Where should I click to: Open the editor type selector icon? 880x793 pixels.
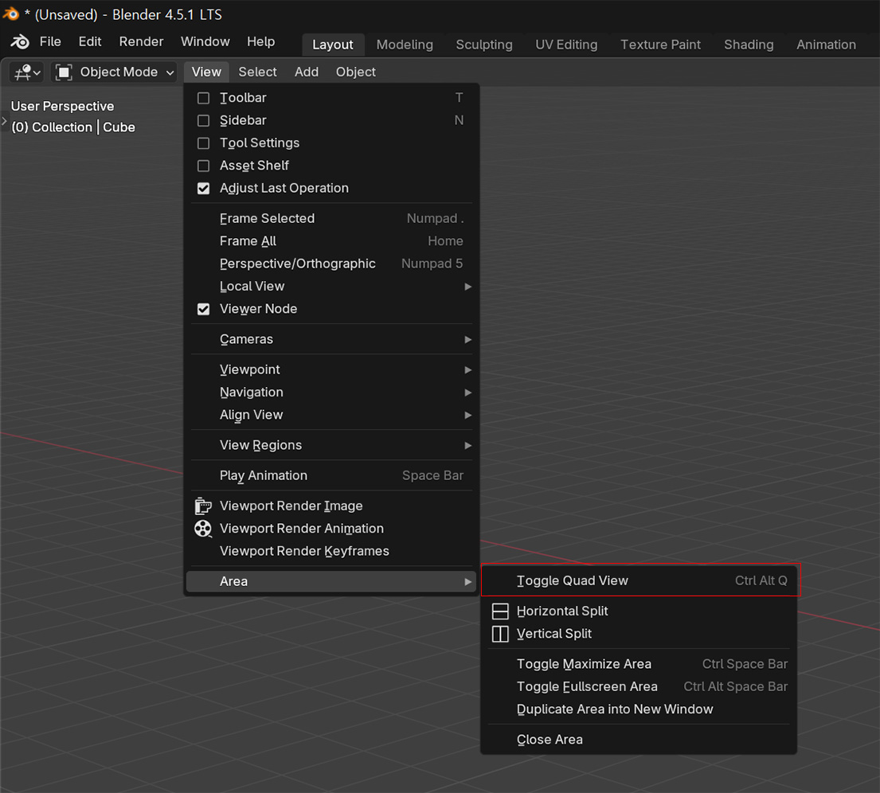(27, 72)
